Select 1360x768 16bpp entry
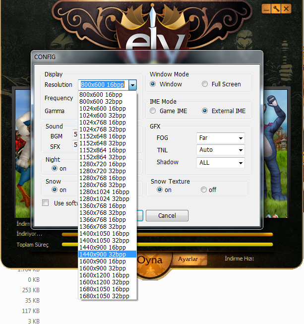The width and height of the screenshot is (304, 324). tap(108, 206)
